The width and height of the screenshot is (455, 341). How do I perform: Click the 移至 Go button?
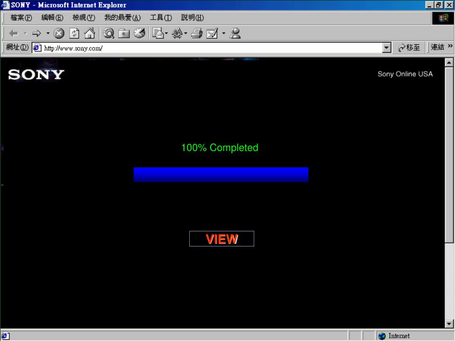409,48
